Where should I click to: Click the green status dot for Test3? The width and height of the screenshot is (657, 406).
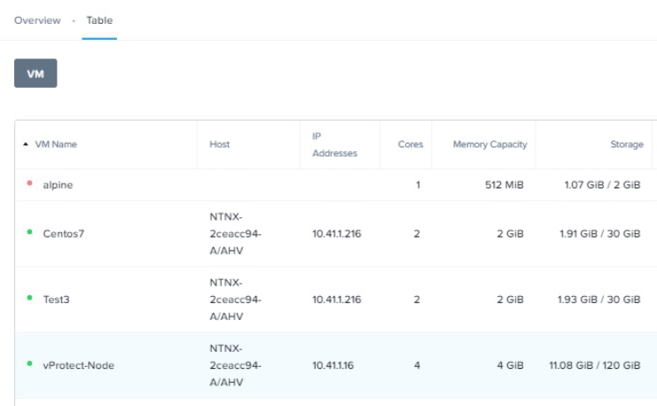pos(29,299)
